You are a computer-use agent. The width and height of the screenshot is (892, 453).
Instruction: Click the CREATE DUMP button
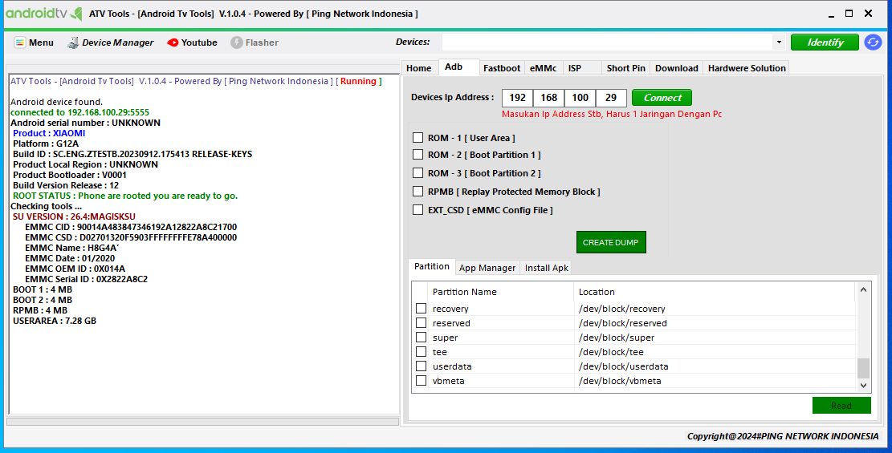coord(610,242)
